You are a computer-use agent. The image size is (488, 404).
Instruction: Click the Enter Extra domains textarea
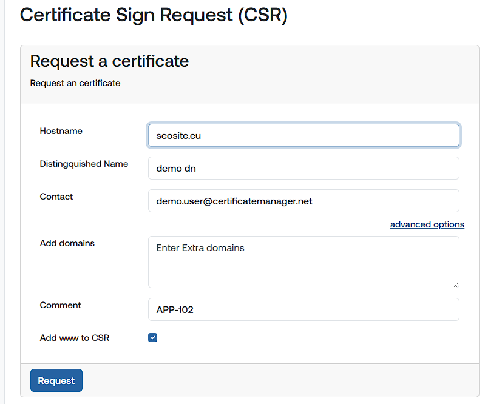(x=303, y=261)
